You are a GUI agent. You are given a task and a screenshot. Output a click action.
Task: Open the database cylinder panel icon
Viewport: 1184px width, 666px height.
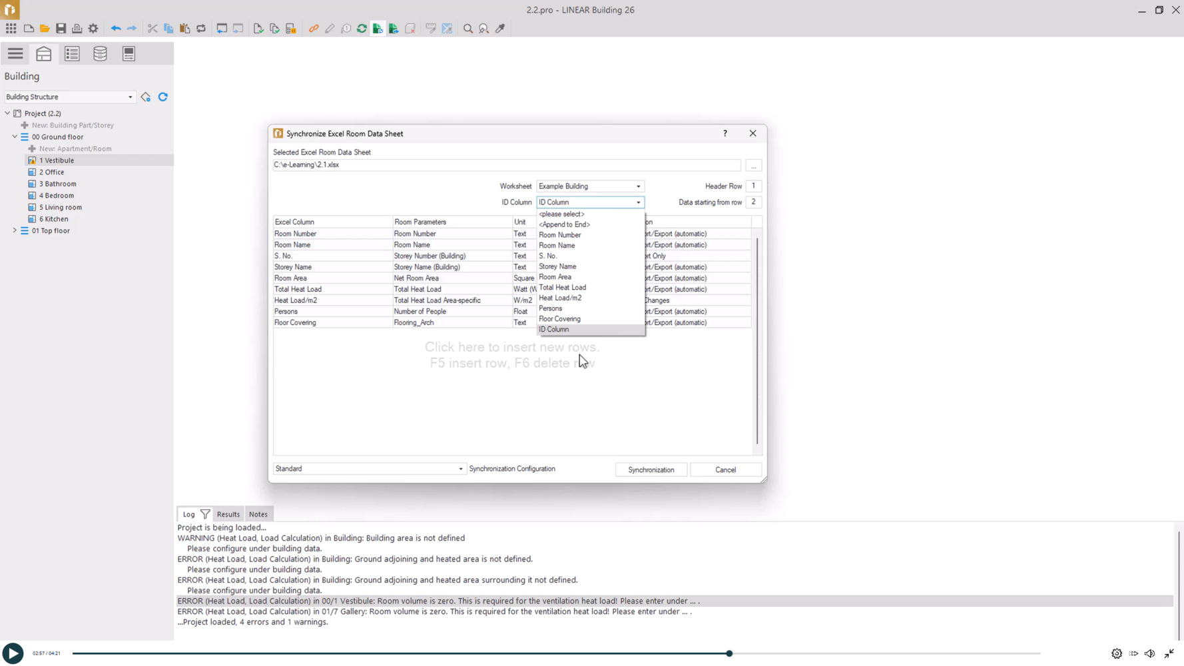(100, 54)
